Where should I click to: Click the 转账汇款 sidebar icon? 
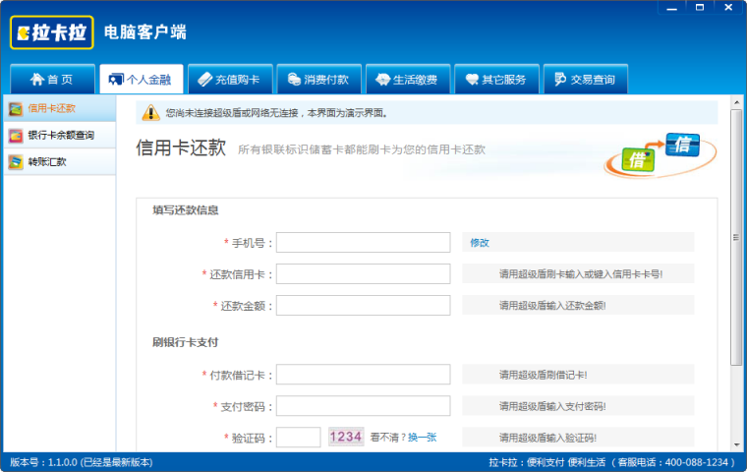[x=16, y=162]
